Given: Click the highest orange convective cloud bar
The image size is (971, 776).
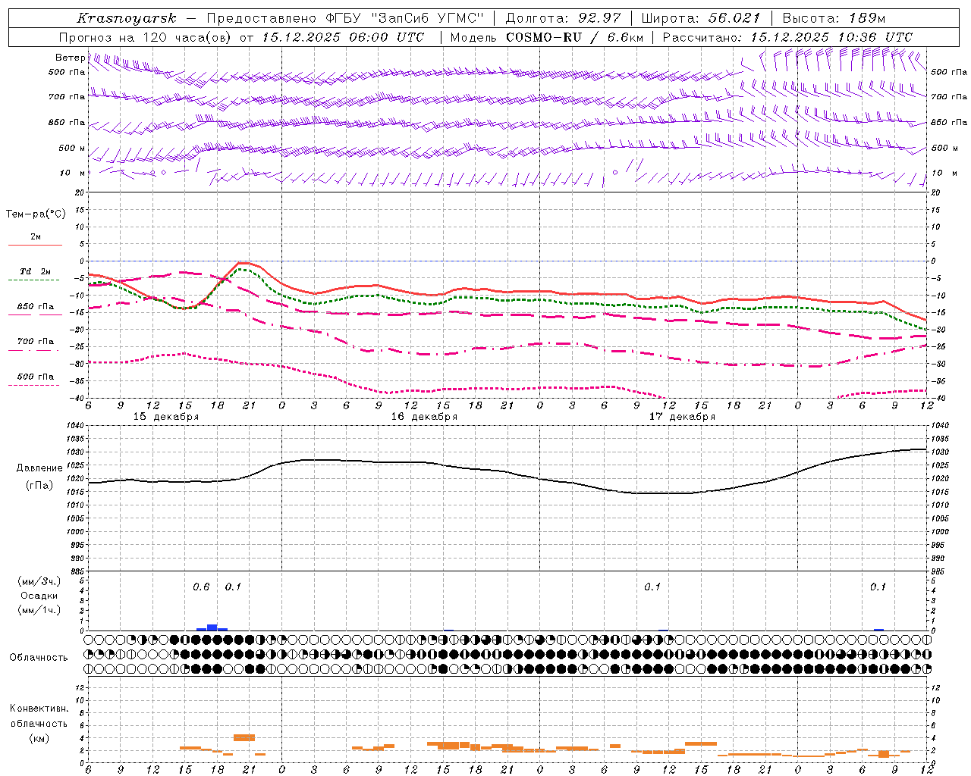Looking at the screenshot, I should pos(244,737).
